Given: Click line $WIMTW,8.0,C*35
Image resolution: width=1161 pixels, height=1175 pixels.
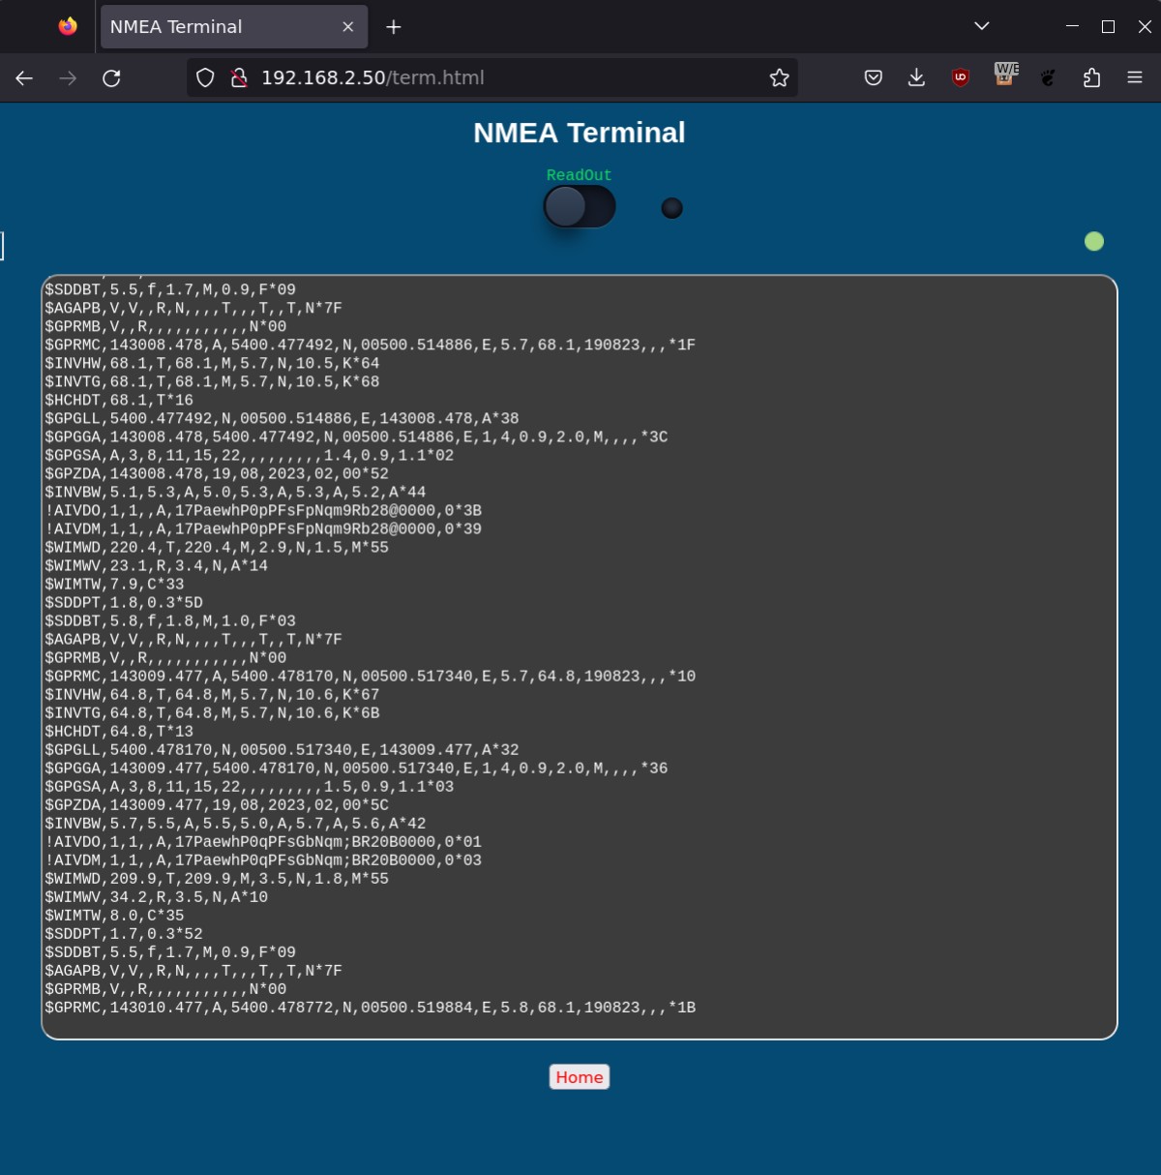Looking at the screenshot, I should coord(114,916).
